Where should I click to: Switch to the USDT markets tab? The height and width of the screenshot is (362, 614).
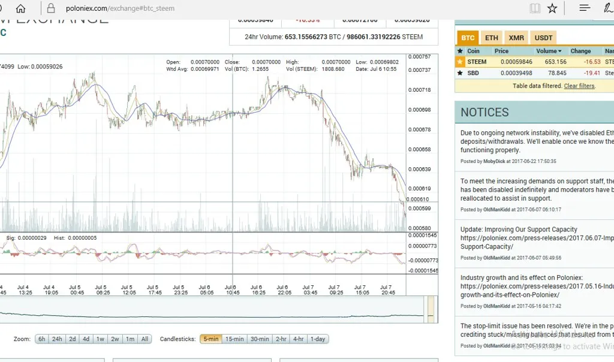click(543, 38)
